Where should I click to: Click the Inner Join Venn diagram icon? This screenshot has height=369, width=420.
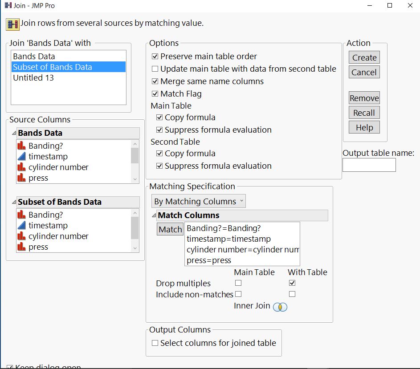pyautogui.click(x=280, y=307)
